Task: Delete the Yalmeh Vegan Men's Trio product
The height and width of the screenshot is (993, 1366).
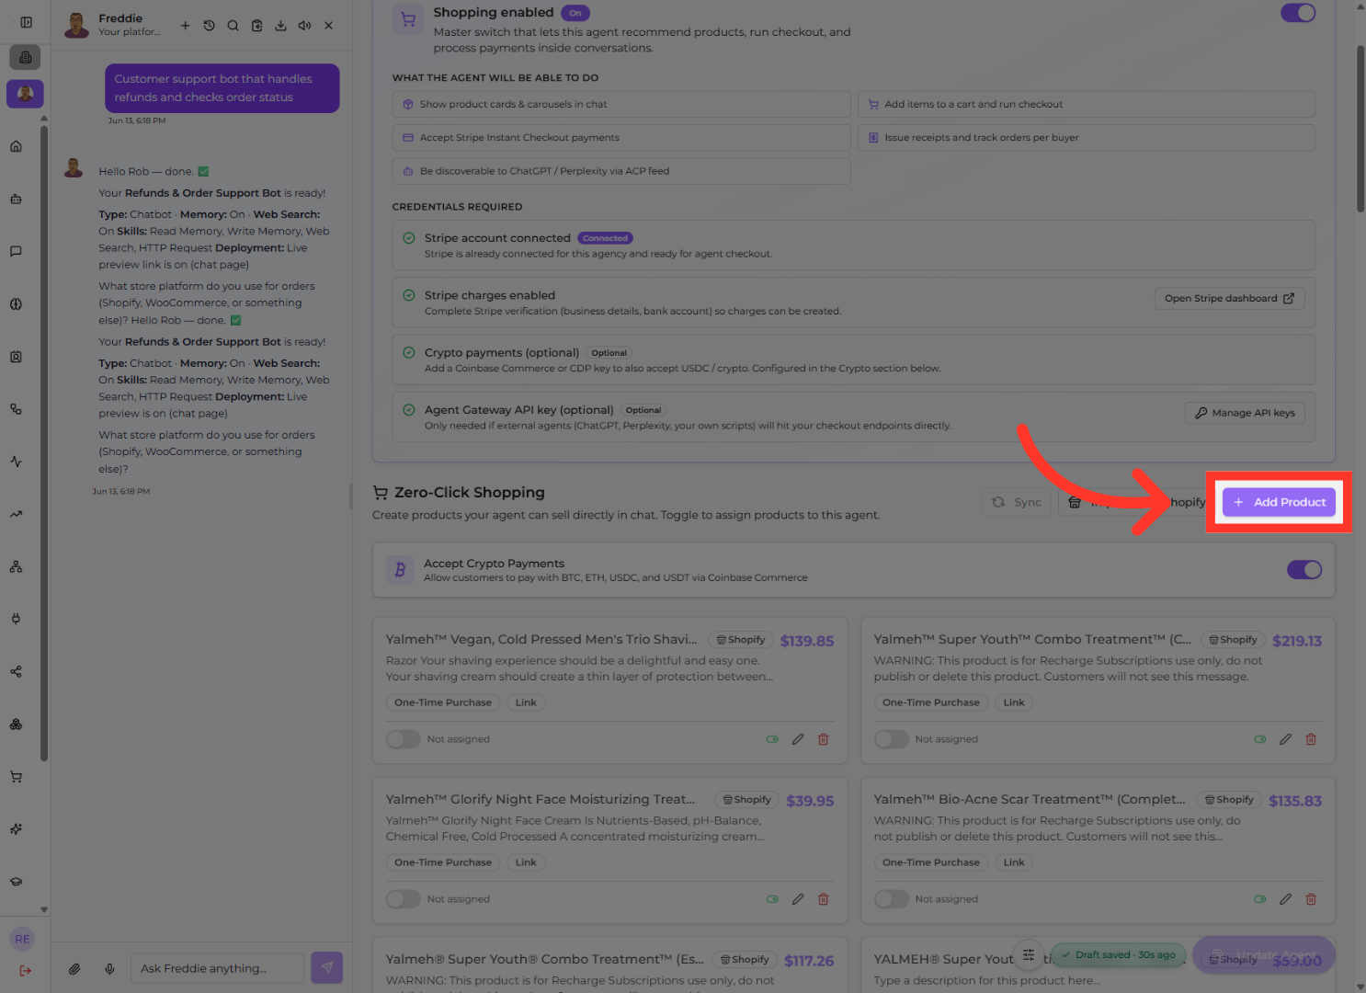Action: (824, 739)
